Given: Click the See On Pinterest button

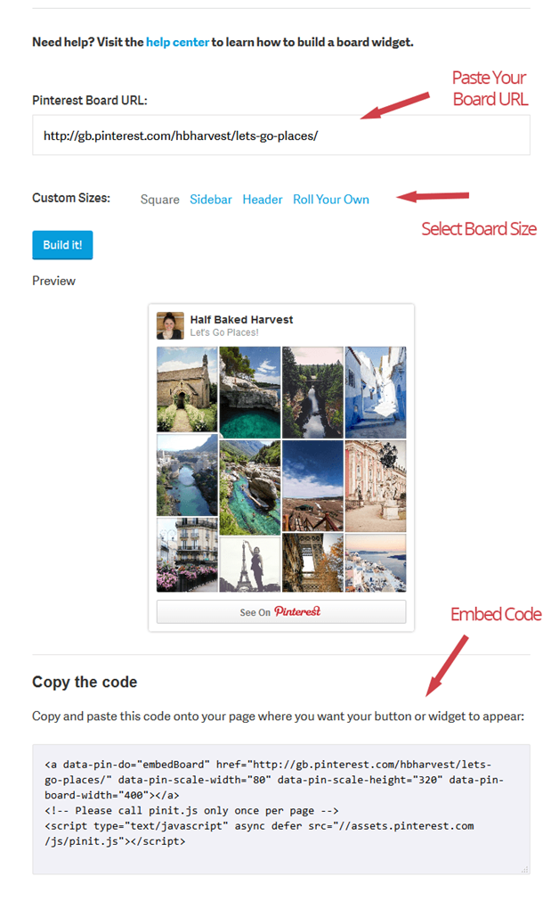Looking at the screenshot, I should click(280, 611).
